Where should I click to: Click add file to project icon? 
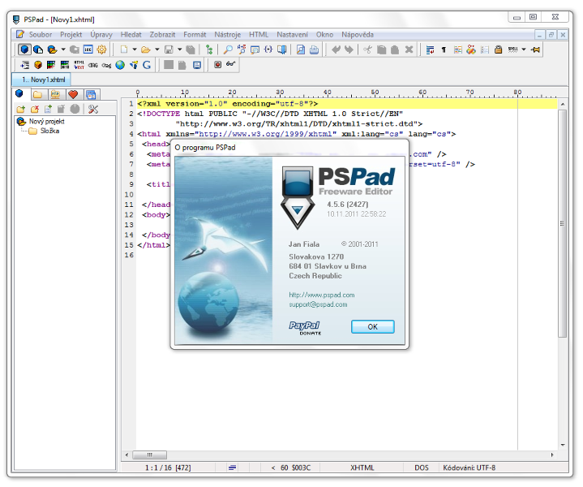coord(48,109)
